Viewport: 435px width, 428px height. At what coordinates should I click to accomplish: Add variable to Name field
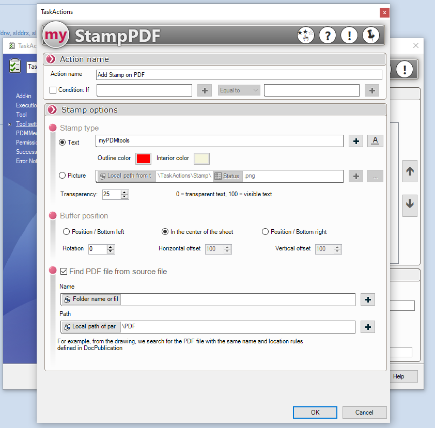[x=367, y=299]
